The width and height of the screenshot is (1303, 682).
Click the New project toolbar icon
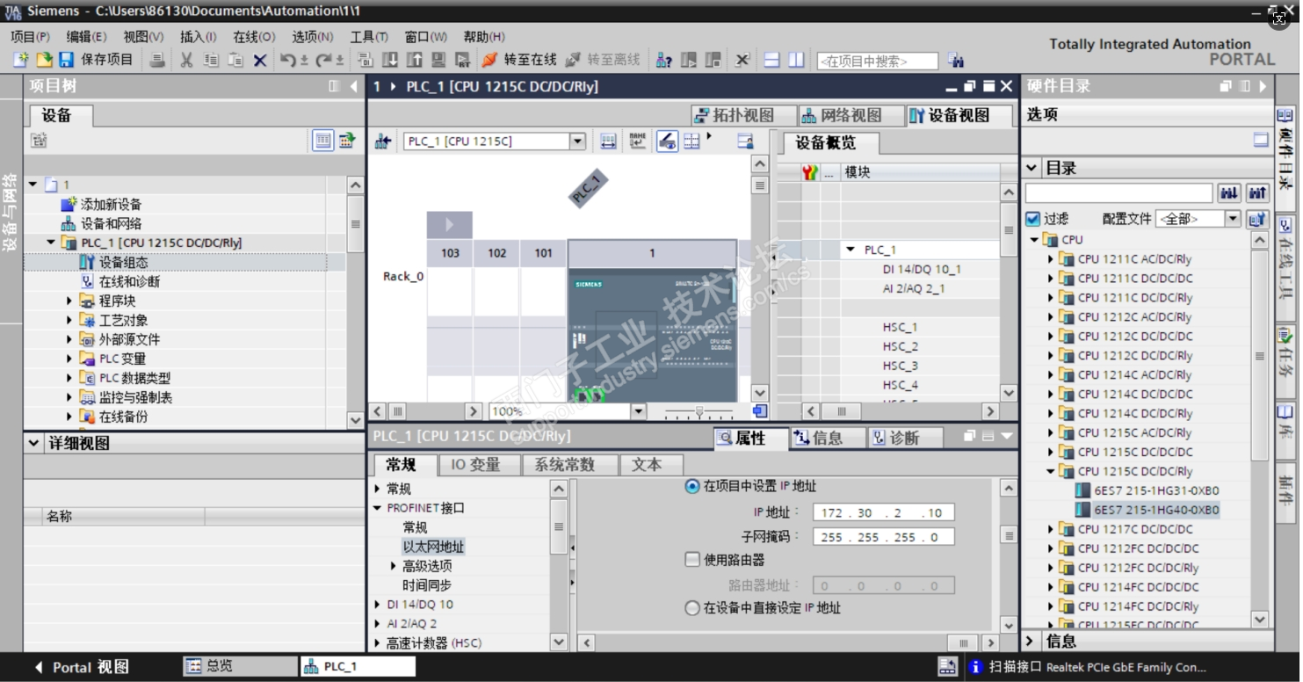[x=21, y=60]
